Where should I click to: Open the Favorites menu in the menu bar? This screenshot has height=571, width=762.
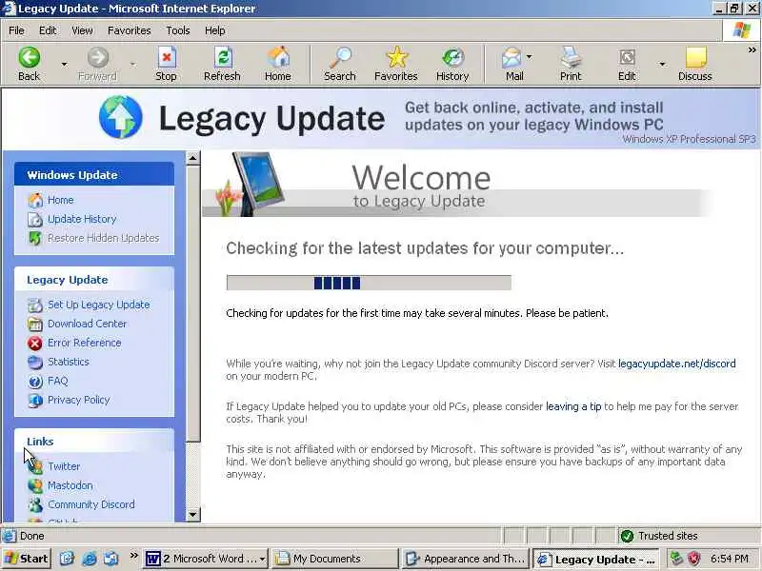130,30
